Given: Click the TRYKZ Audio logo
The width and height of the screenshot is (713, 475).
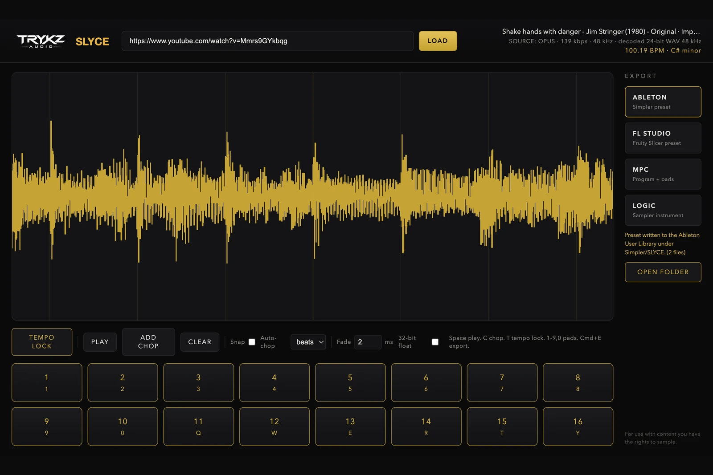Looking at the screenshot, I should (x=41, y=41).
